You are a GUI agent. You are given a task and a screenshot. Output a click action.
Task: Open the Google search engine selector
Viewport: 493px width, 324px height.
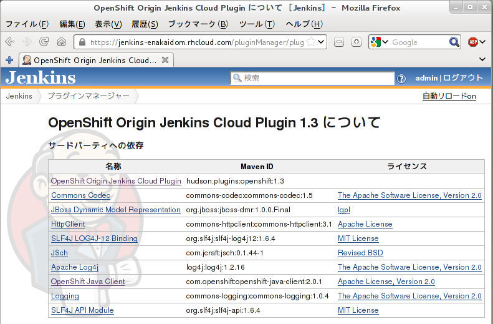(x=379, y=42)
